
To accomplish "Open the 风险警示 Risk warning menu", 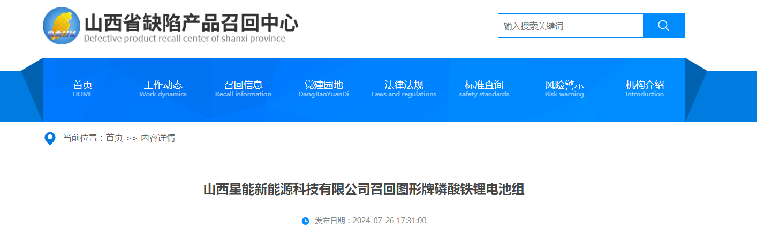I will tap(565, 89).
